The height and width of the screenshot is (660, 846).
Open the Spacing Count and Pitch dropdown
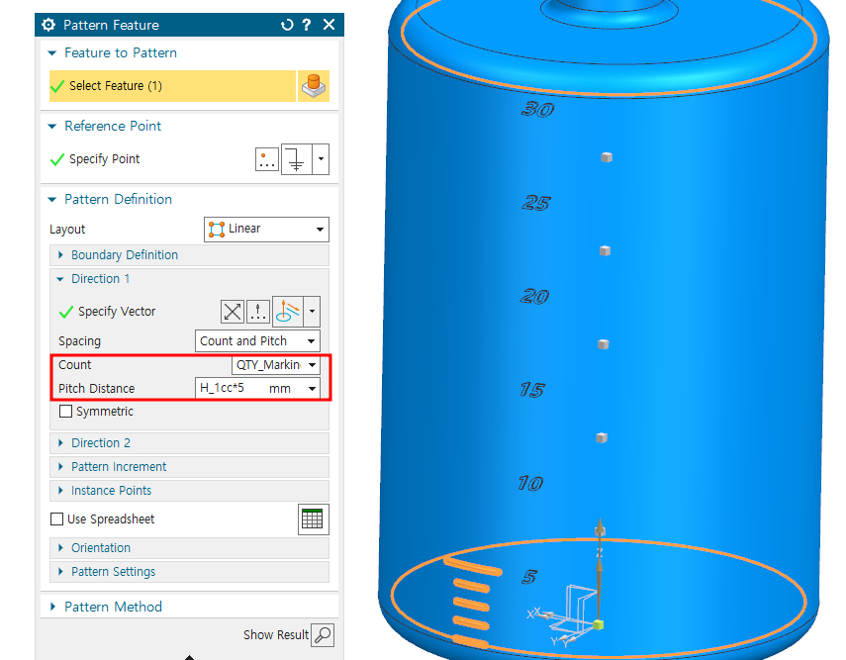coord(258,341)
